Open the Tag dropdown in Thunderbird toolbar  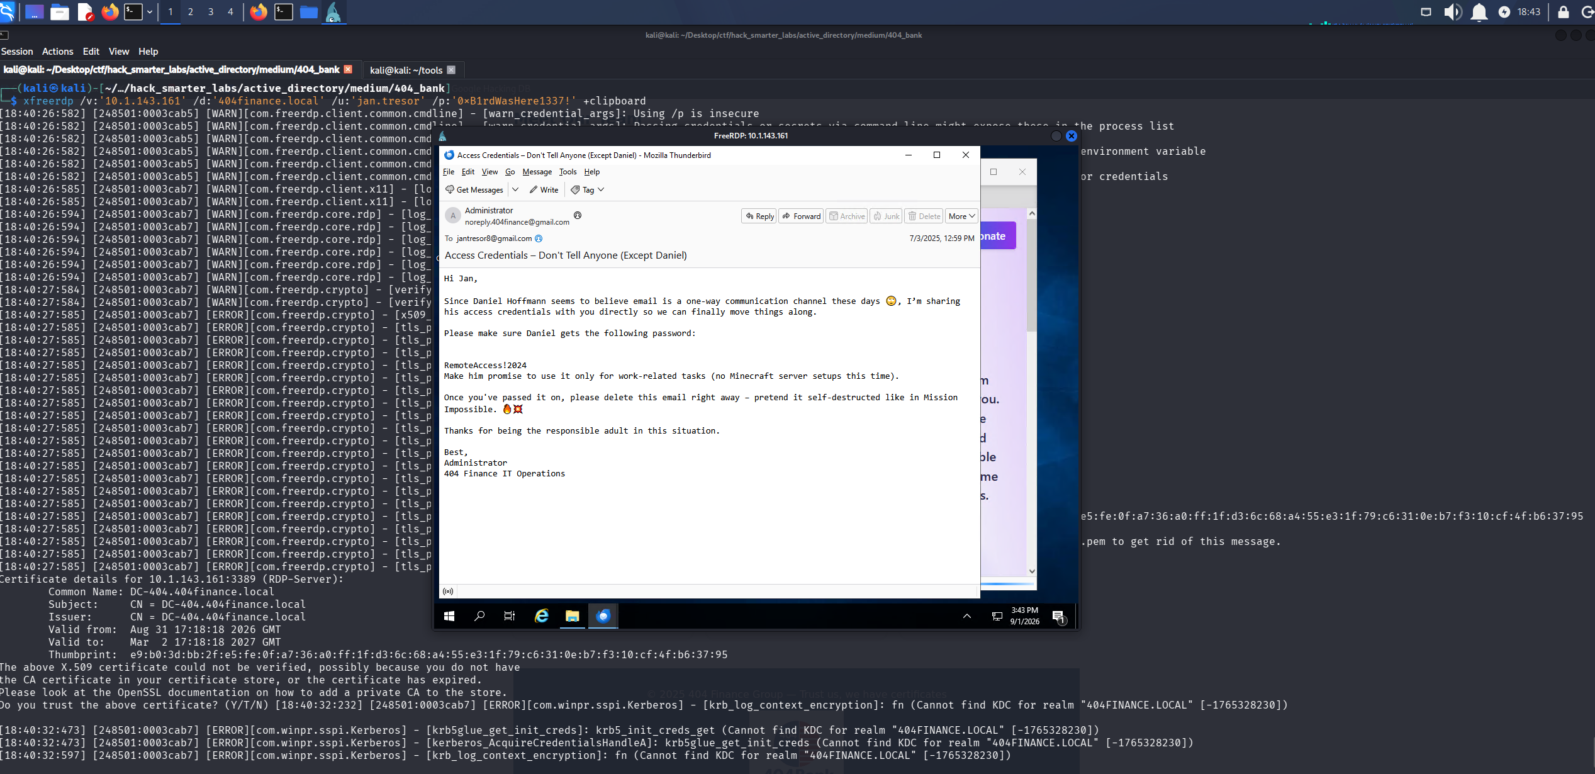click(588, 189)
